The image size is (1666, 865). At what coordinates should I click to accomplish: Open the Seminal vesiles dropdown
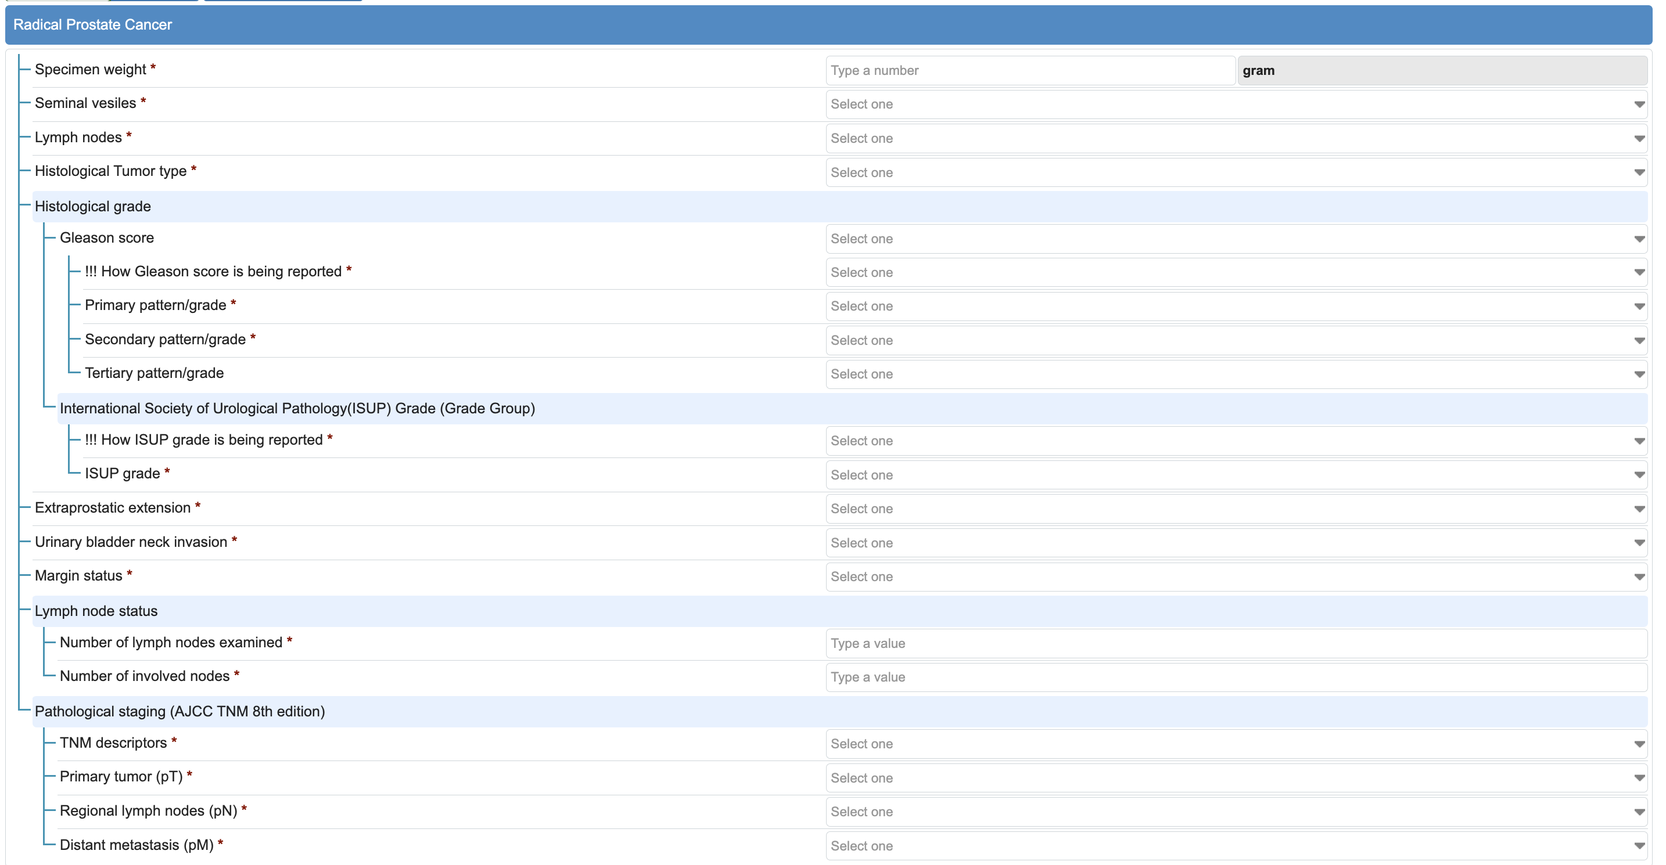(1236, 104)
